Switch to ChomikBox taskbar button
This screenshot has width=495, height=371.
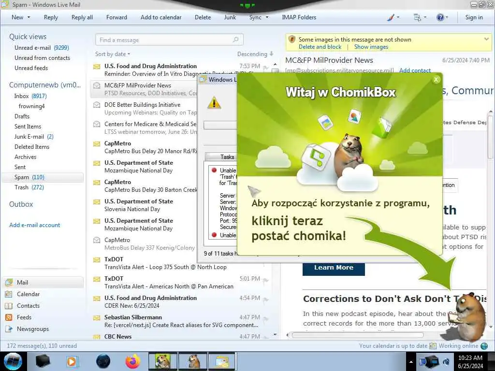click(162, 361)
